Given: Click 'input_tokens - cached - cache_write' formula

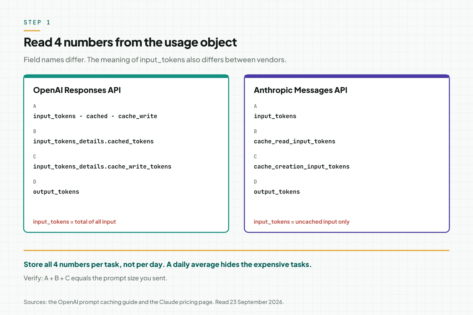Looking at the screenshot, I should (95, 116).
